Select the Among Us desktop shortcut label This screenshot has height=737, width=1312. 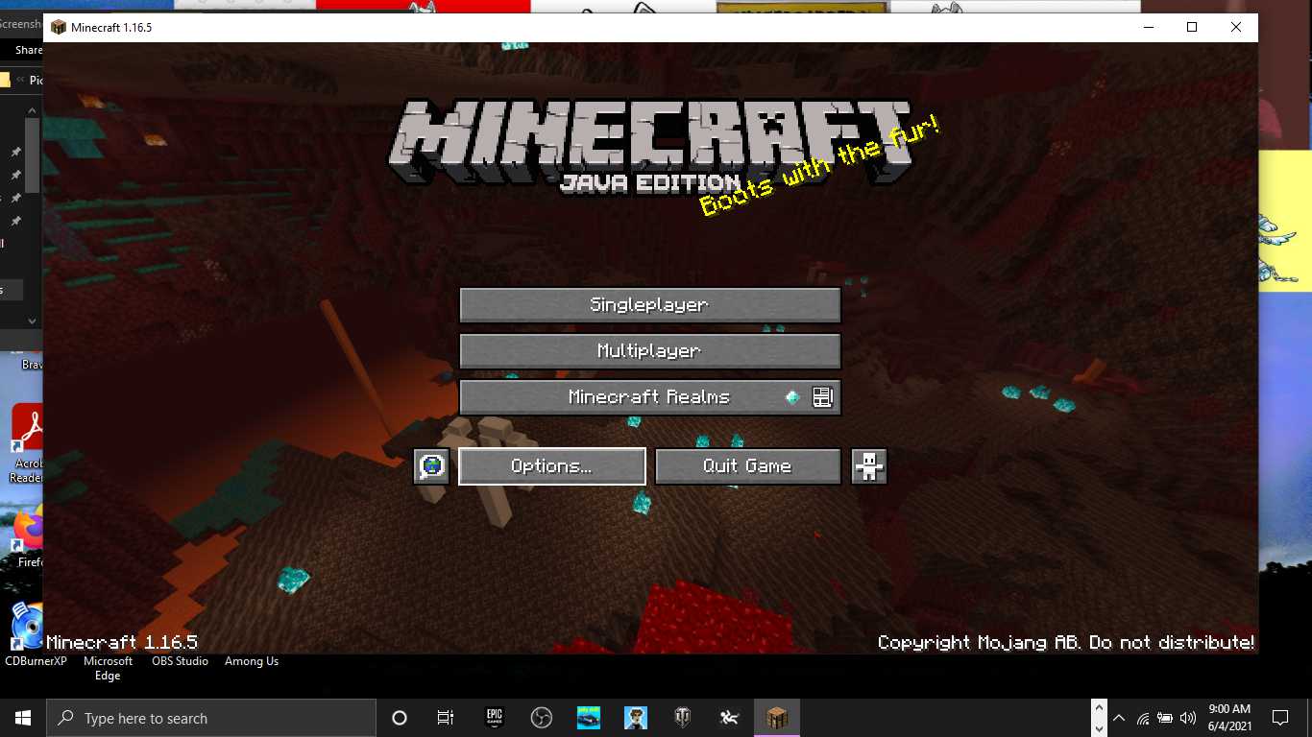[252, 661]
